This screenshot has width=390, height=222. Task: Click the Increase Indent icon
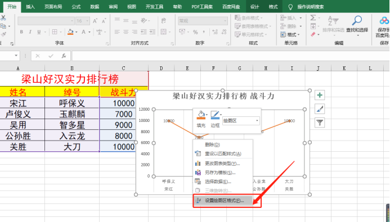click(x=153, y=32)
